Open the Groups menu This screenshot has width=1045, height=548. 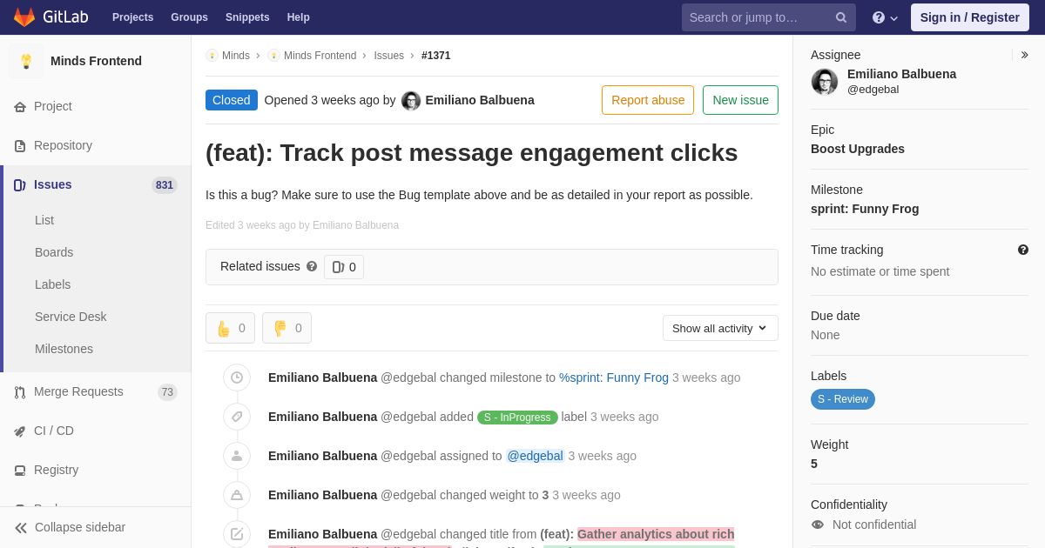[189, 17]
